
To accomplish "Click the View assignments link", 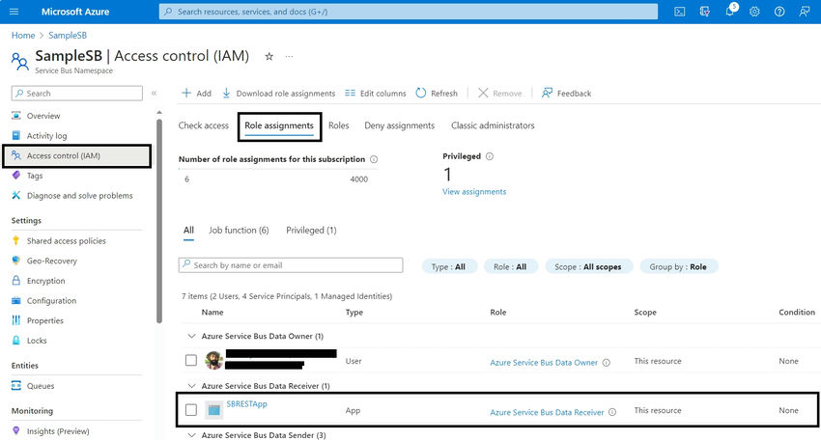I will click(x=474, y=192).
